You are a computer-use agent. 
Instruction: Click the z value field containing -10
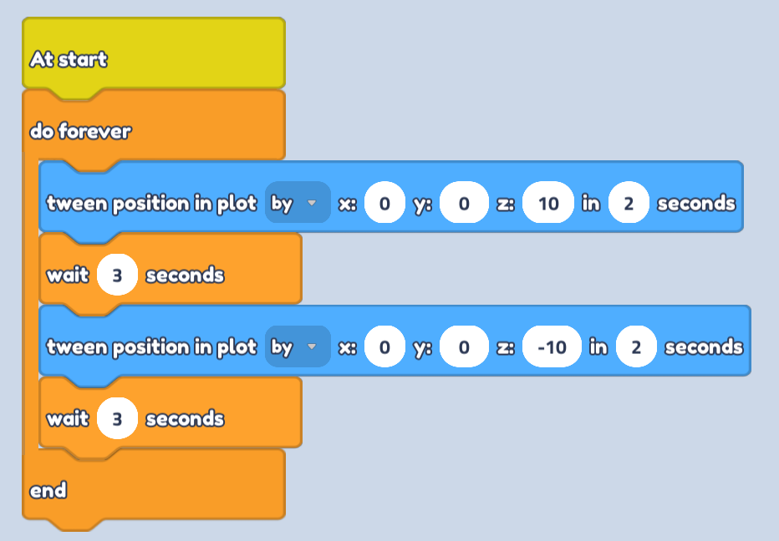click(552, 346)
